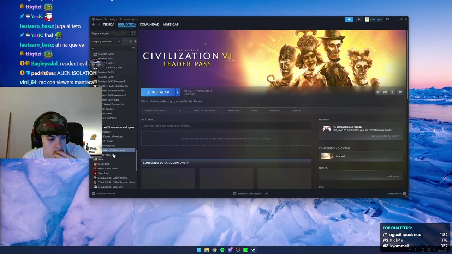Open Steam taskbar icon
This screenshot has width=452, height=254.
253,250
